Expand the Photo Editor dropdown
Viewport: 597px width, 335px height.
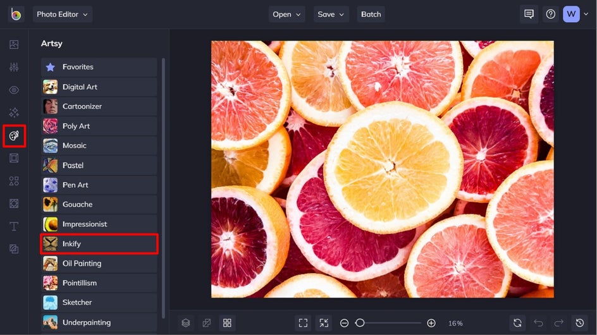pyautogui.click(x=63, y=15)
